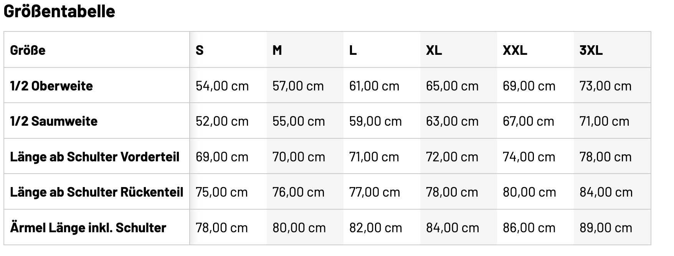Click the 59,00 cm Saumweite value

tap(375, 121)
